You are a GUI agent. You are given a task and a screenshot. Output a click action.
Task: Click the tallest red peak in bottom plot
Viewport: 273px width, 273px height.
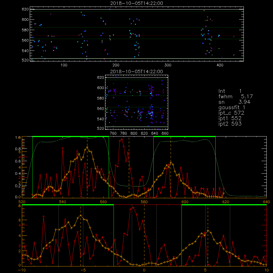point(133,207)
